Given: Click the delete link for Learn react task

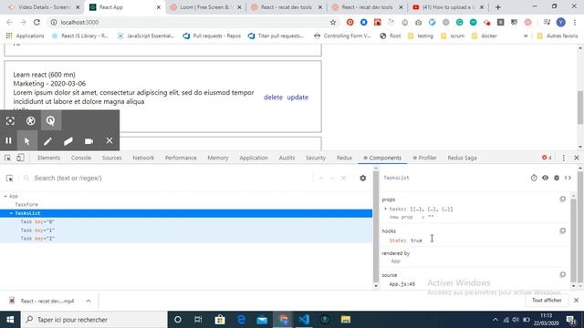Looking at the screenshot, I should tap(273, 97).
